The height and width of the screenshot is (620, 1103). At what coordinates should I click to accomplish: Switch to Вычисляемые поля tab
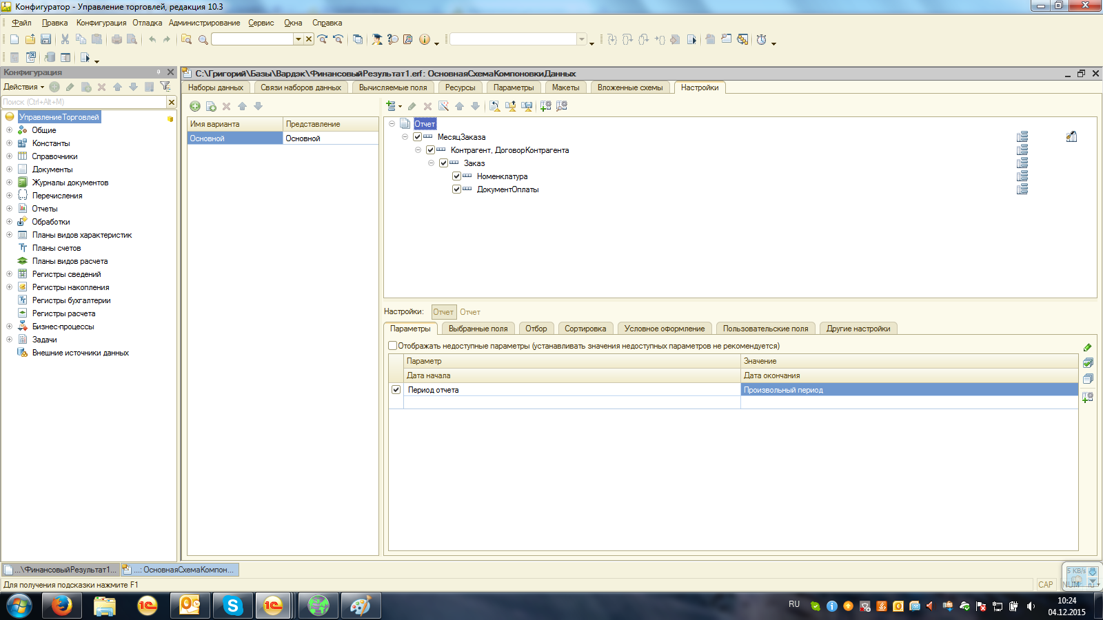click(393, 87)
